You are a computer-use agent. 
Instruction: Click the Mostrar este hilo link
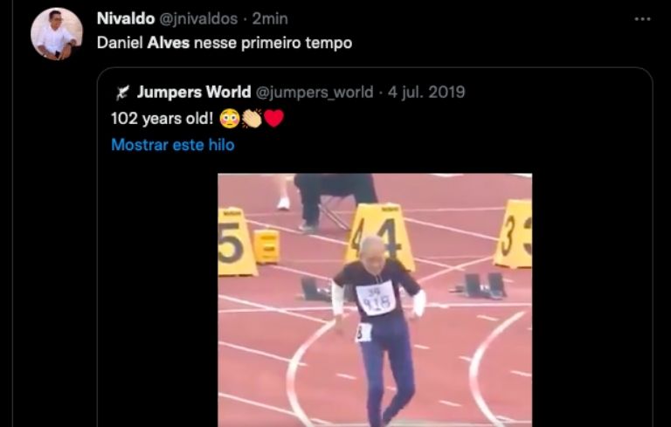[173, 145]
